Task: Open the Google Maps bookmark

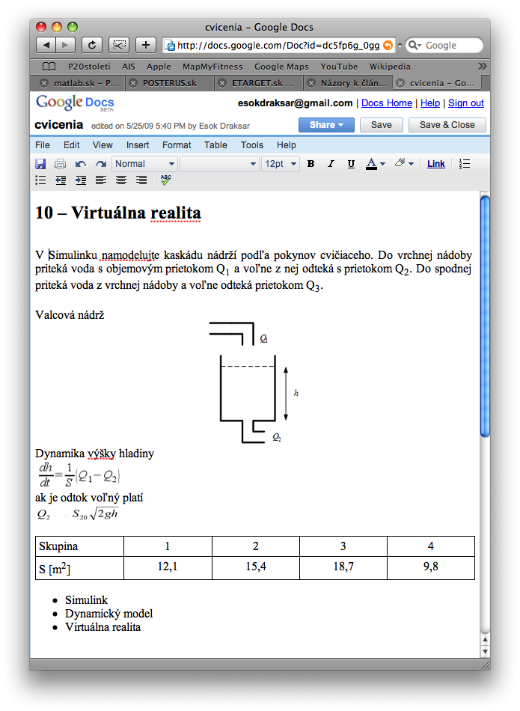Action: (x=281, y=67)
